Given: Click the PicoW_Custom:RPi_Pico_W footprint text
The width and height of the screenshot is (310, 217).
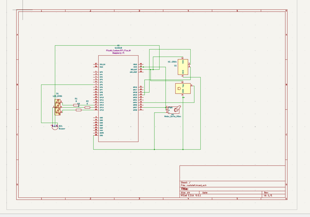Looking at the screenshot, I should pyautogui.click(x=118, y=51).
